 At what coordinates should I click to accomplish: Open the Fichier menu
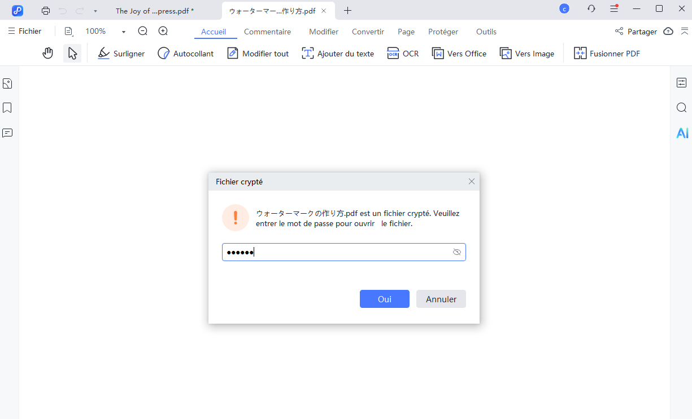coord(25,31)
